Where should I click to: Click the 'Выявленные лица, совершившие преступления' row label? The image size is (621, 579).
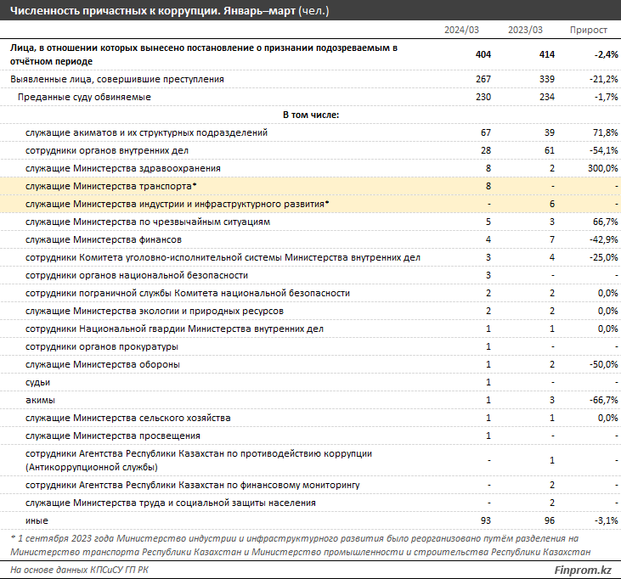tap(117, 79)
